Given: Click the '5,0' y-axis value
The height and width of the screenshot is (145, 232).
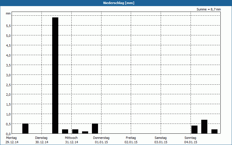Looking at the screenshot, I should tap(8, 35).
